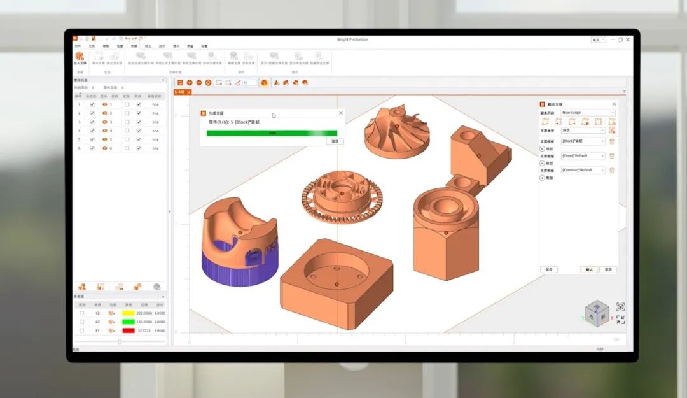Close the generate support dialog with X
Image resolution: width=687 pixels, height=398 pixels.
[x=341, y=113]
